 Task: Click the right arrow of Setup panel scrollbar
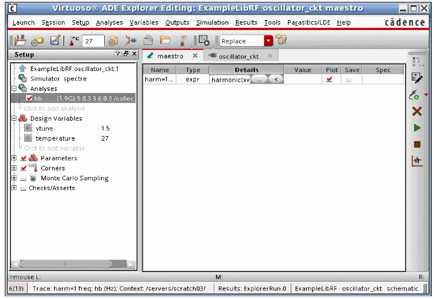click(x=131, y=264)
